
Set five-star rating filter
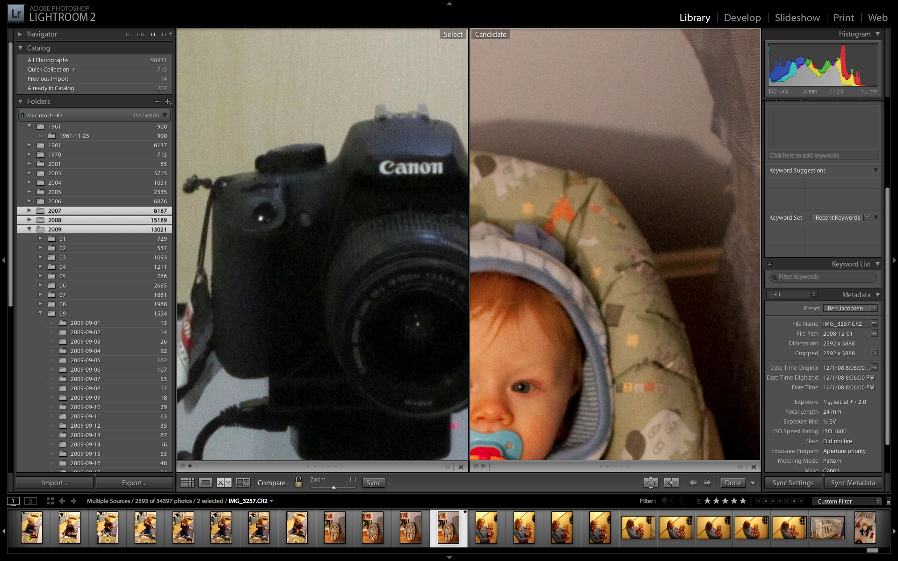click(743, 501)
